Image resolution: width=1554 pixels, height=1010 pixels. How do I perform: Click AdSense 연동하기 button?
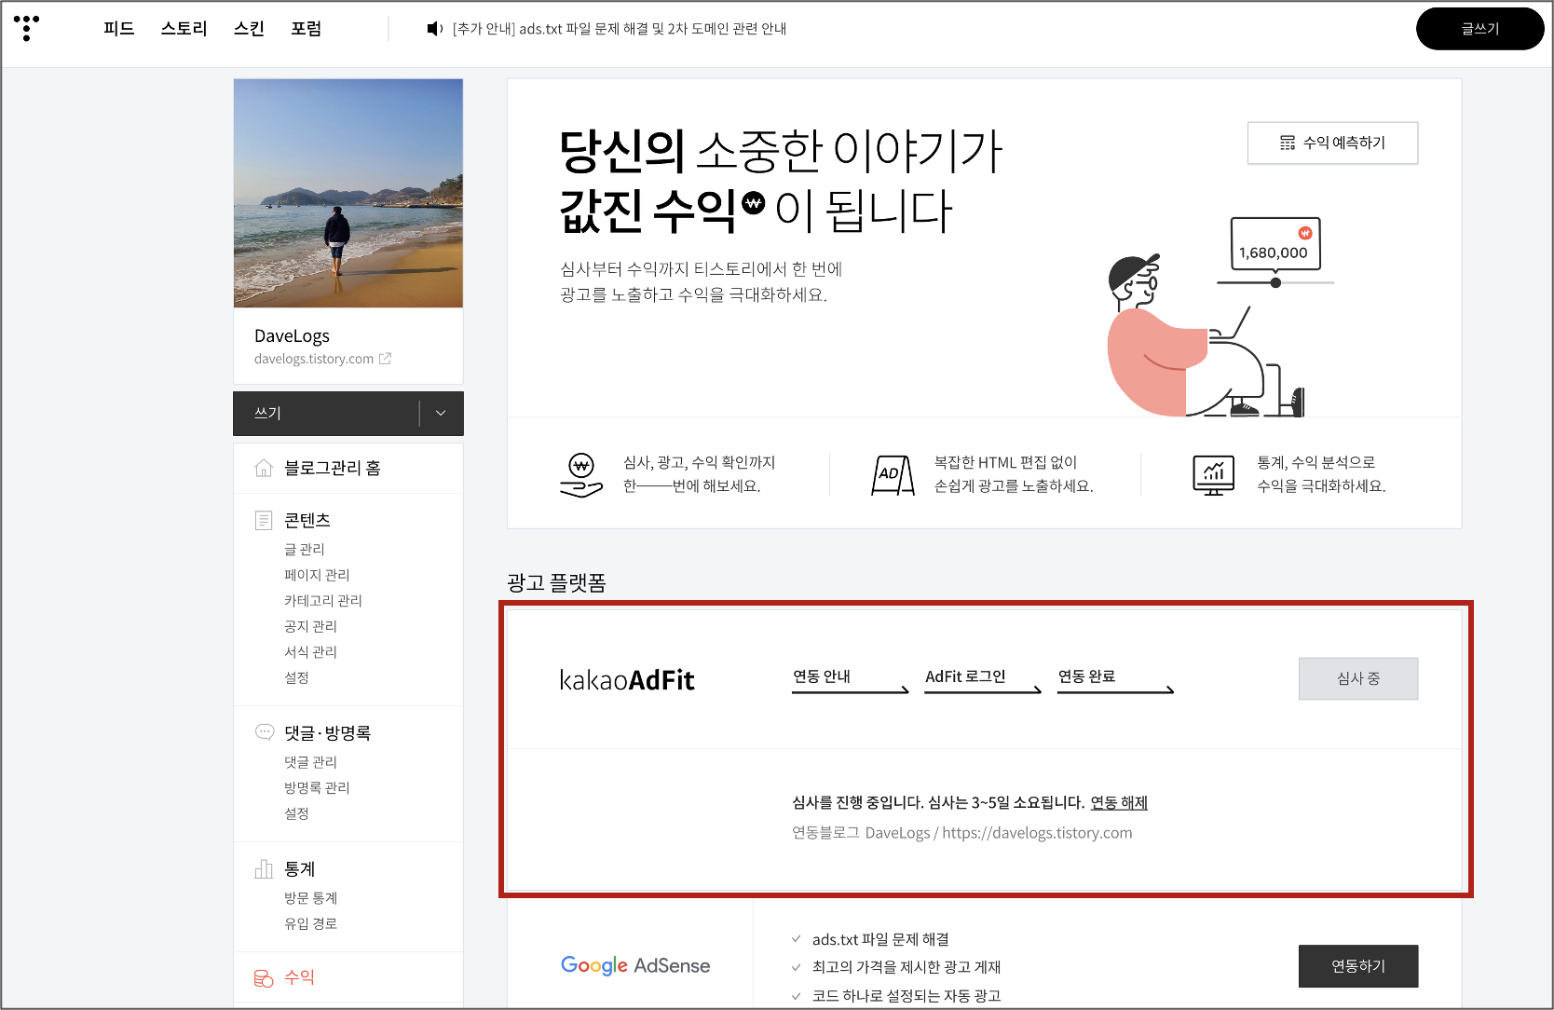pos(1358,966)
